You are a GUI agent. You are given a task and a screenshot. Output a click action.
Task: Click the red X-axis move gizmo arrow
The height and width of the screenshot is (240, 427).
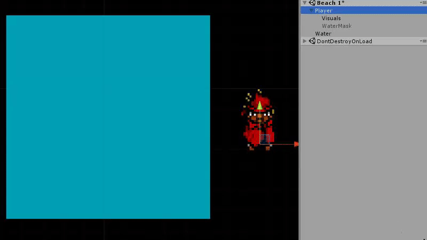point(296,144)
